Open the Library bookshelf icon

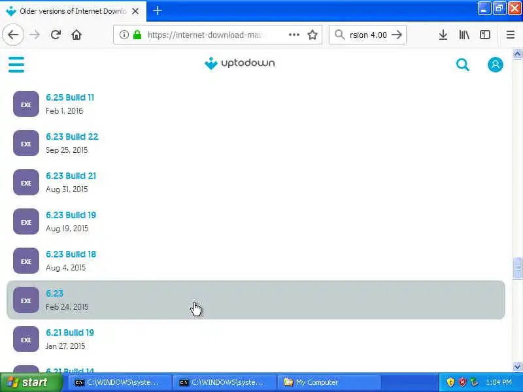[464, 35]
